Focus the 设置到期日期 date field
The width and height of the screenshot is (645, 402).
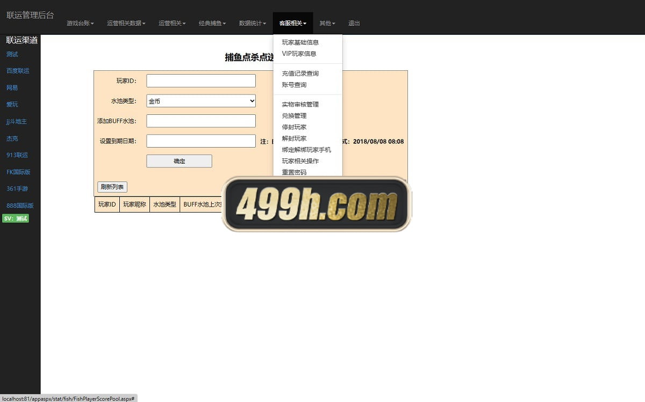pos(201,141)
